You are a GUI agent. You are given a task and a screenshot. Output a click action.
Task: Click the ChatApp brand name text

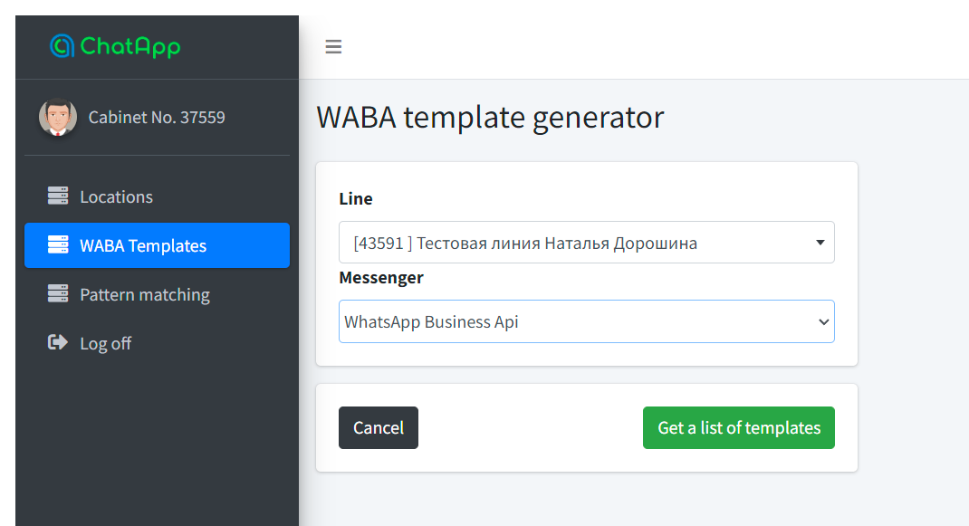130,46
